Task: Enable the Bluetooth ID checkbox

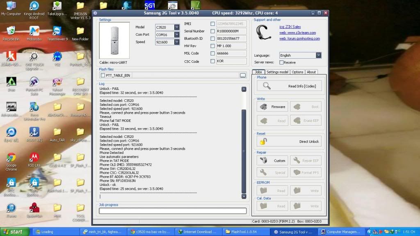Action: [212, 39]
